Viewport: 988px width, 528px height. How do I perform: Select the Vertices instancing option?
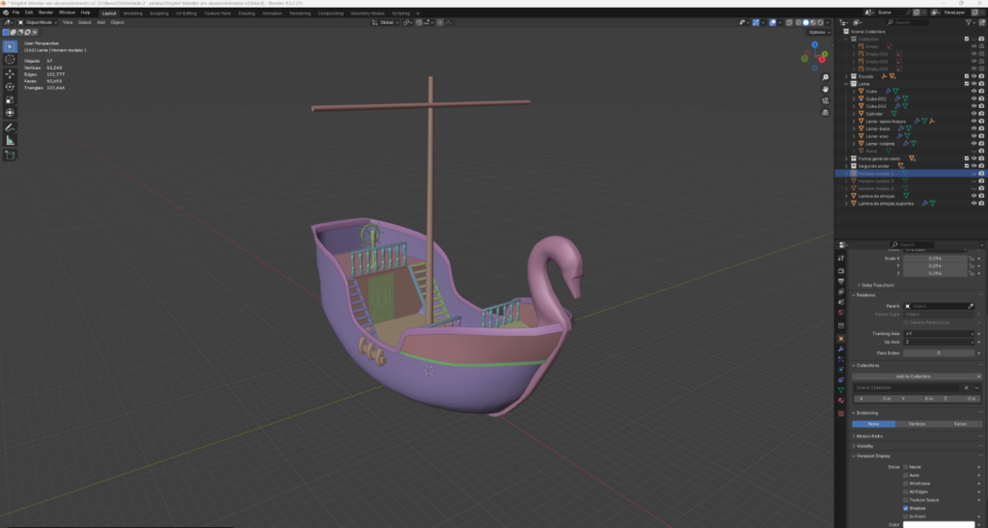[x=917, y=424]
